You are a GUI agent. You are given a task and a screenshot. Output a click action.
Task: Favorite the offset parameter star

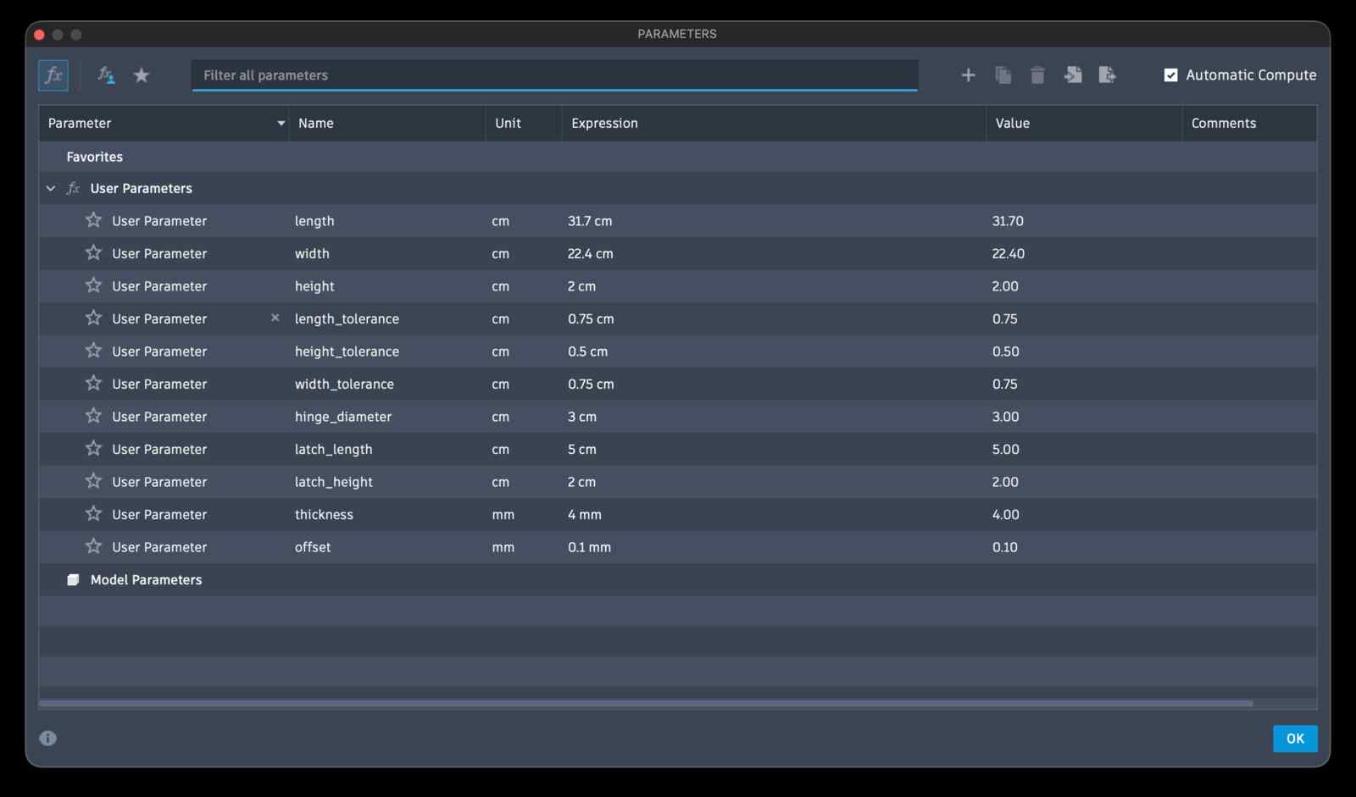click(93, 546)
